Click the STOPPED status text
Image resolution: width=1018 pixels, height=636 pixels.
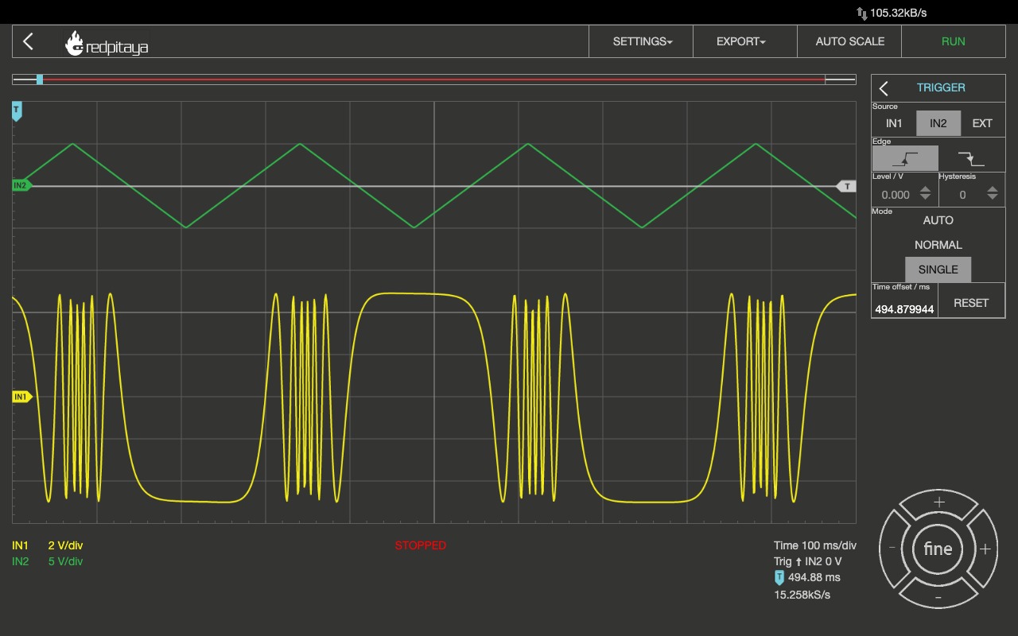(421, 545)
